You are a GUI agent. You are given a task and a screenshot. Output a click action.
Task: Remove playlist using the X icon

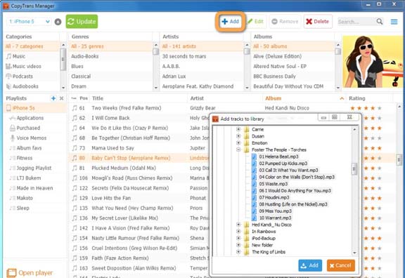[61, 98]
